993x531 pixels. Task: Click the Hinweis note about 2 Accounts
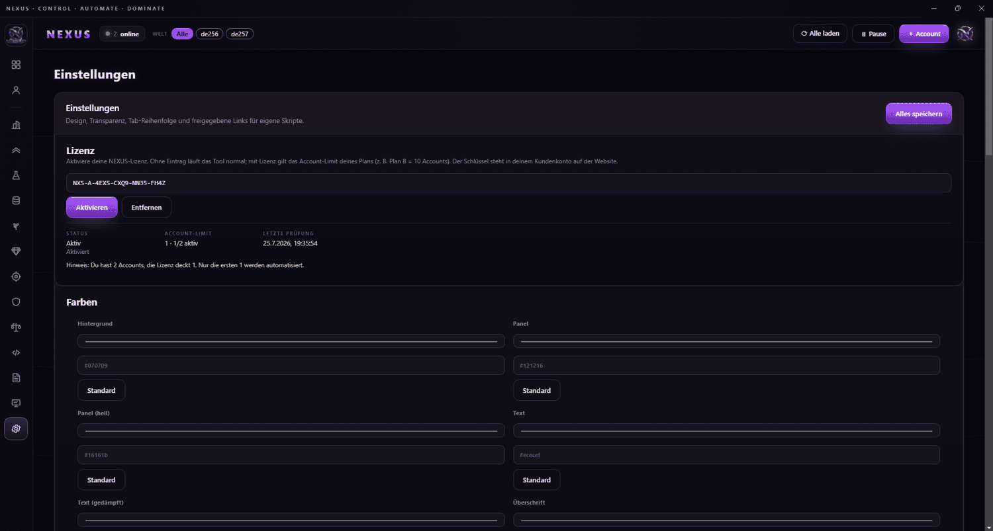tap(185, 265)
